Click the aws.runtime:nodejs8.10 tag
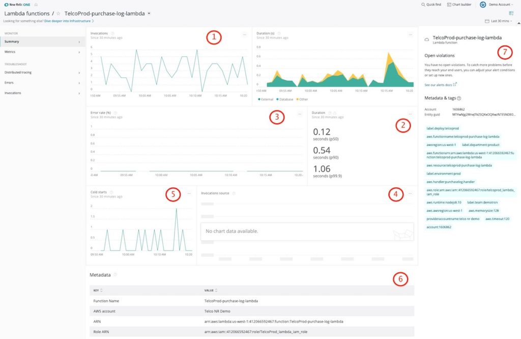Screen dimensions: 521x339 pyautogui.click(x=444, y=203)
